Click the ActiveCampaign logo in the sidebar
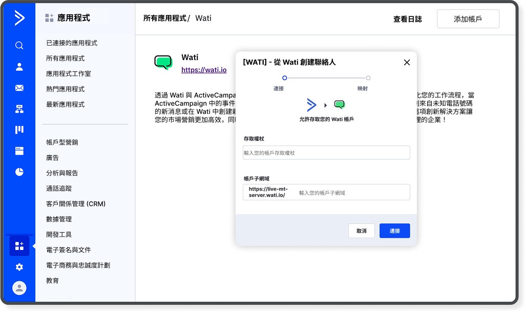The image size is (527, 313). click(x=19, y=18)
